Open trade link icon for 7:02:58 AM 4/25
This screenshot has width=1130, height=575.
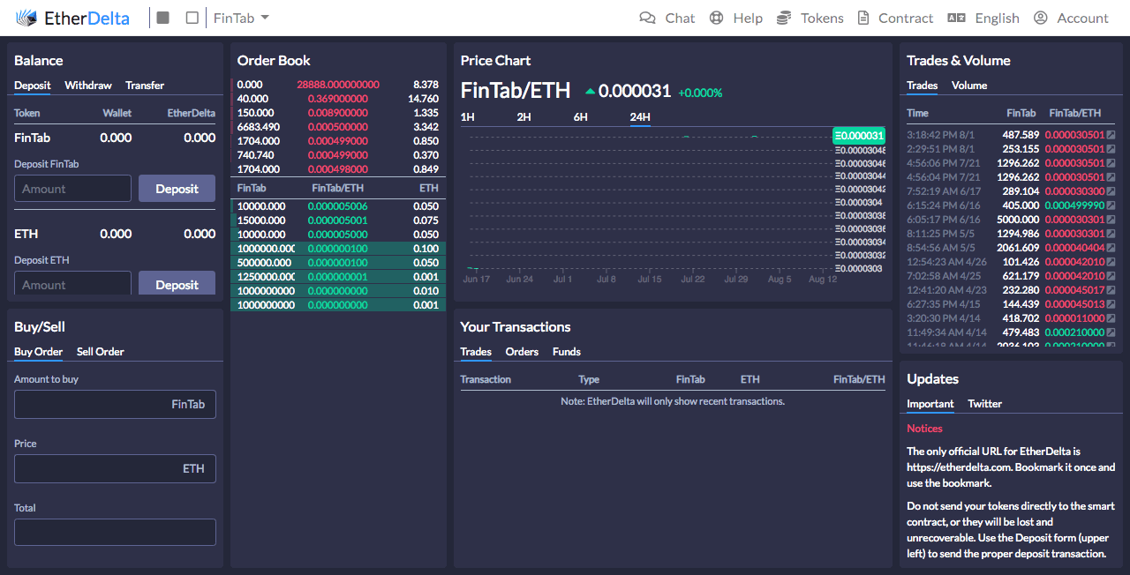(1111, 276)
